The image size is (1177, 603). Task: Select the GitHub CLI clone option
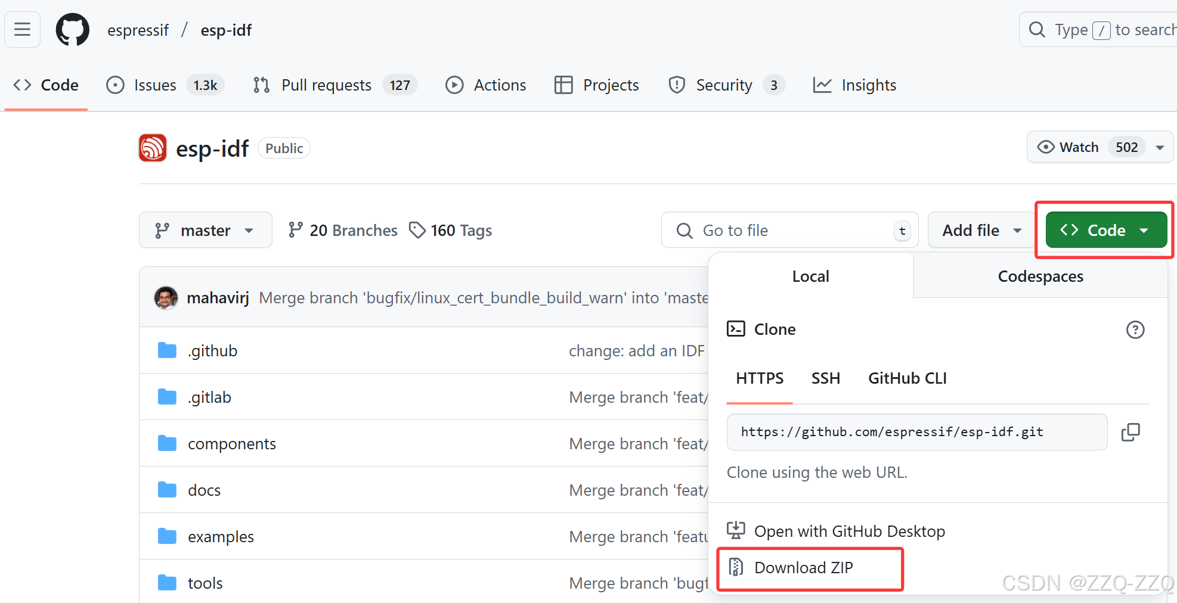coord(907,378)
